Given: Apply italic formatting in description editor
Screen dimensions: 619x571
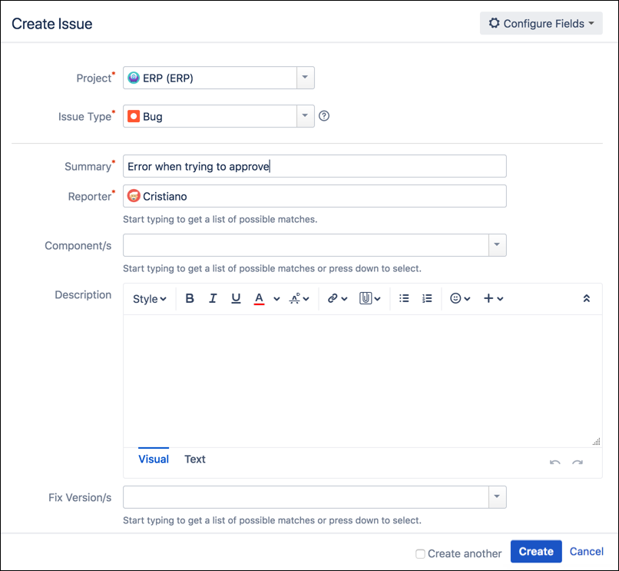Looking at the screenshot, I should tap(213, 299).
